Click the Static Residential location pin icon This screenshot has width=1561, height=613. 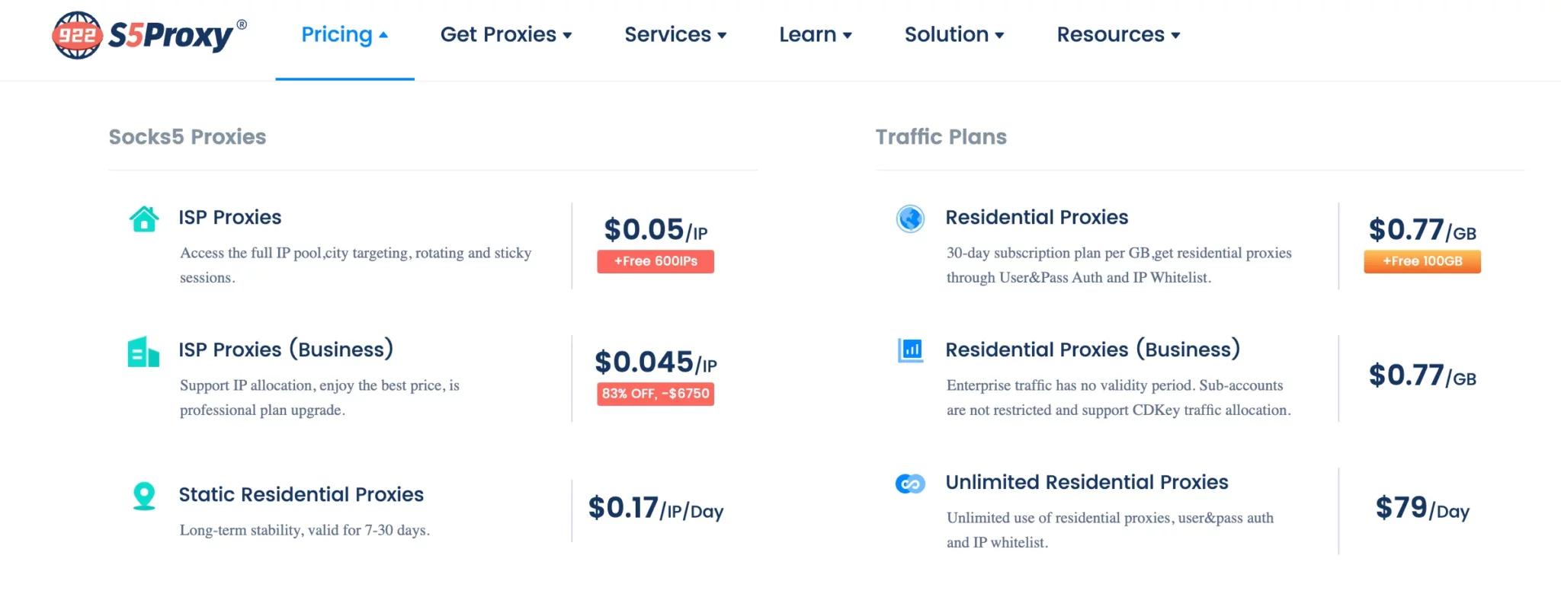point(144,496)
